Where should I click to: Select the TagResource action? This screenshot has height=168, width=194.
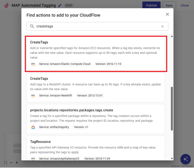[x=96, y=148]
